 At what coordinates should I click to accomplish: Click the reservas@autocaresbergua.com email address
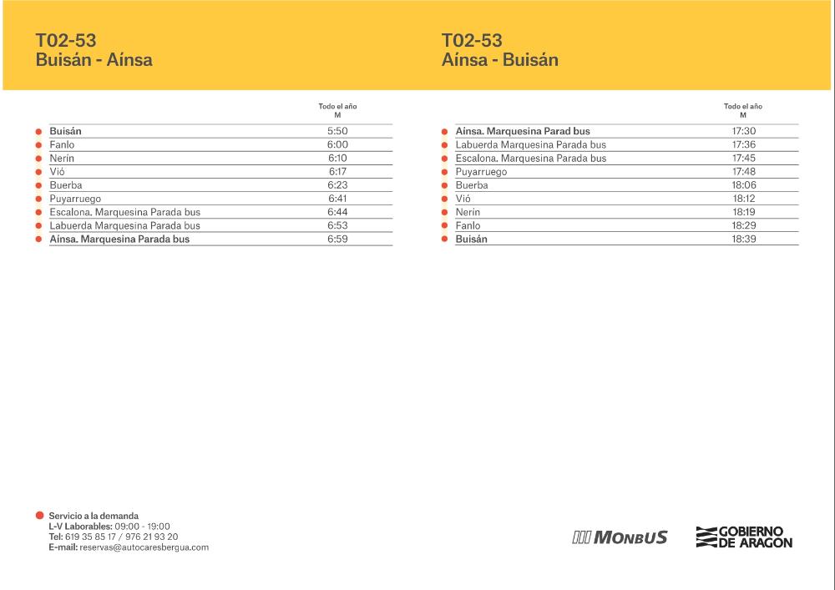tap(144, 547)
